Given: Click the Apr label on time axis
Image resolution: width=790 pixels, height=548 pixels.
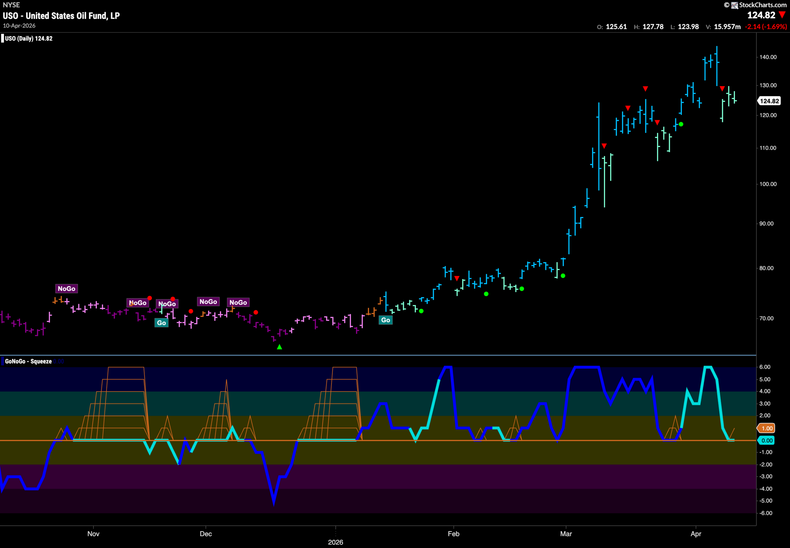Looking at the screenshot, I should (x=696, y=534).
